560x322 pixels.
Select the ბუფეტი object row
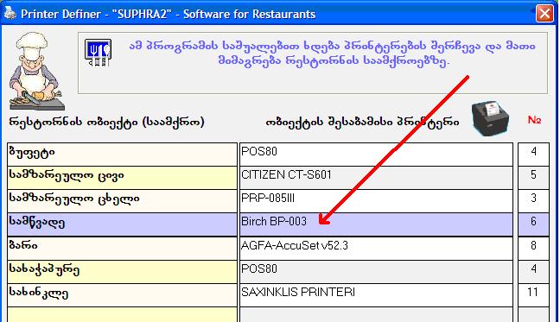(122, 155)
